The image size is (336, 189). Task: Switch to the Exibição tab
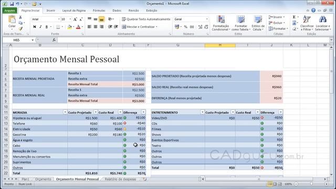pos(152,10)
